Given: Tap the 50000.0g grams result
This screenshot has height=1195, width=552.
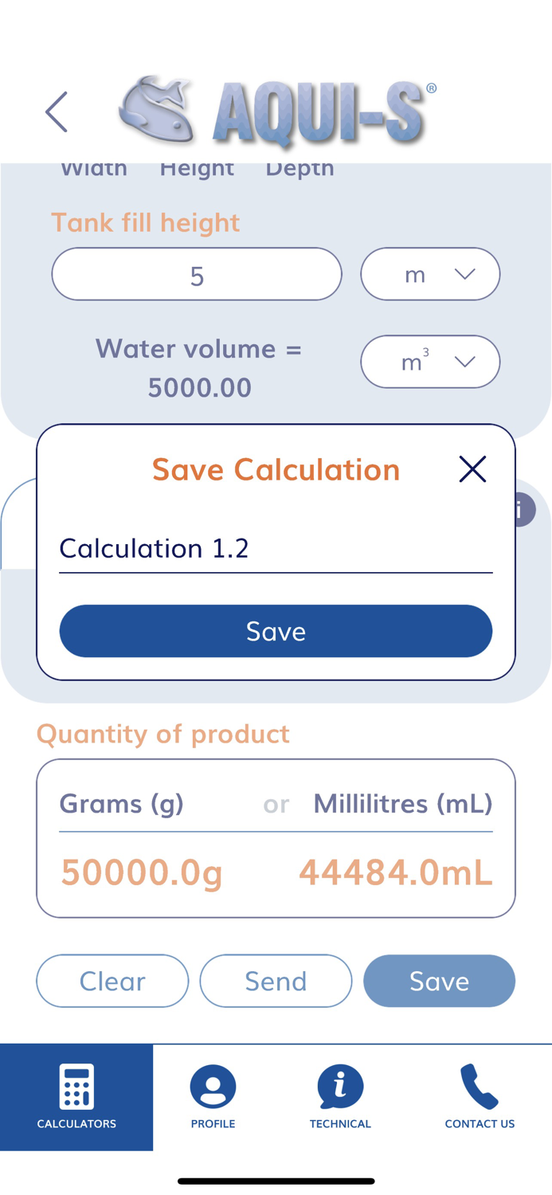Looking at the screenshot, I should pyautogui.click(x=142, y=872).
